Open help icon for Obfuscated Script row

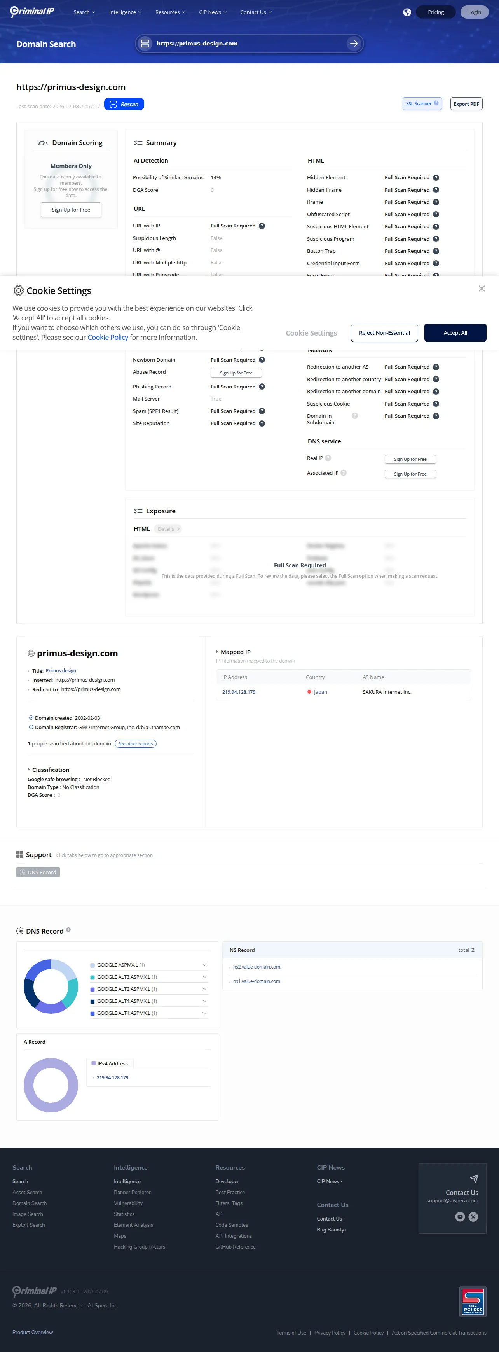pos(436,214)
